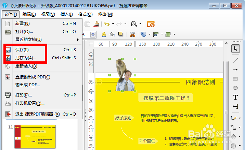Open the zoom tool dropdown arrow

[x=140, y=24]
